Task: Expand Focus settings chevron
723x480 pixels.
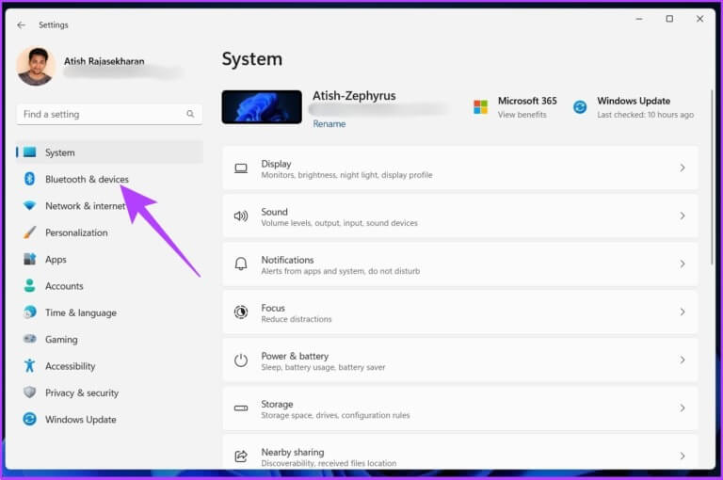Action: point(682,312)
